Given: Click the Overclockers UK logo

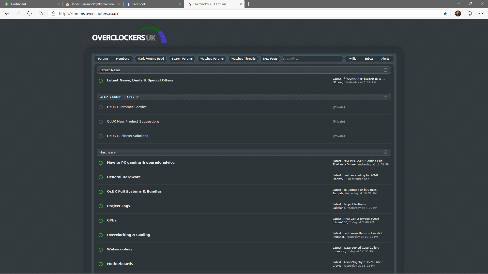Looking at the screenshot, I should 129,35.
